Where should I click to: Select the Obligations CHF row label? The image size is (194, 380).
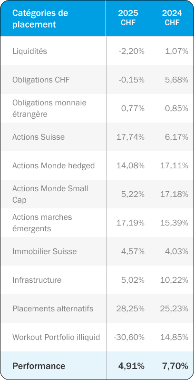[41, 80]
